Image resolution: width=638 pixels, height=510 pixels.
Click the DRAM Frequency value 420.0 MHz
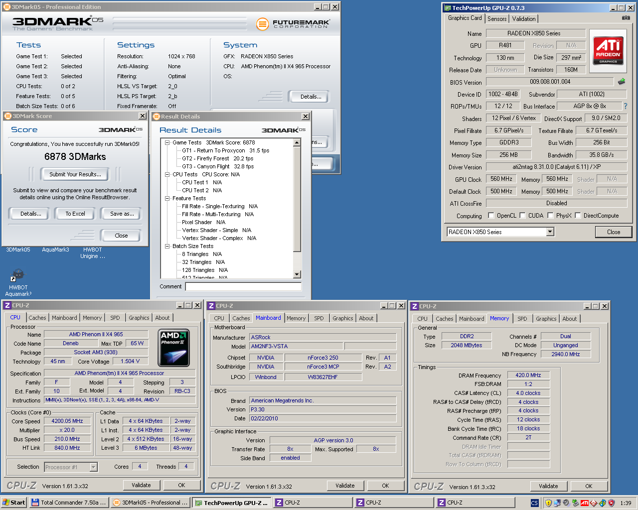528,375
